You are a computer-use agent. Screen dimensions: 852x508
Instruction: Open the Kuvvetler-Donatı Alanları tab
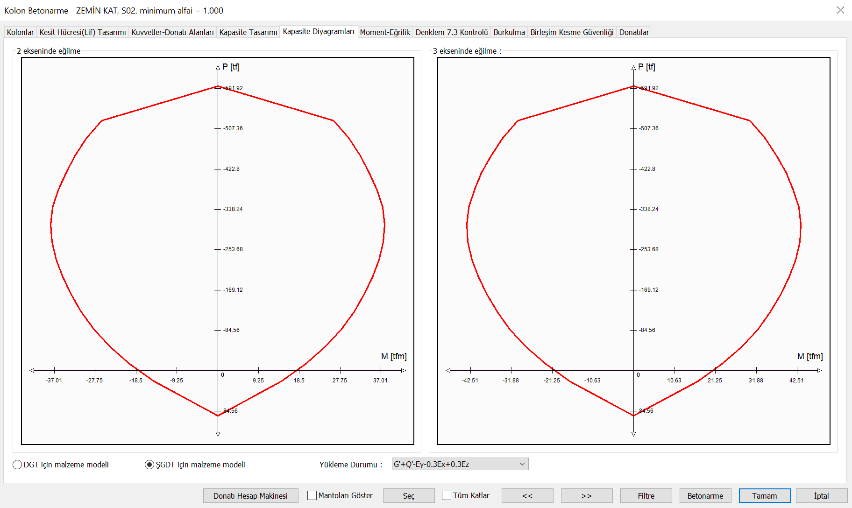(172, 32)
